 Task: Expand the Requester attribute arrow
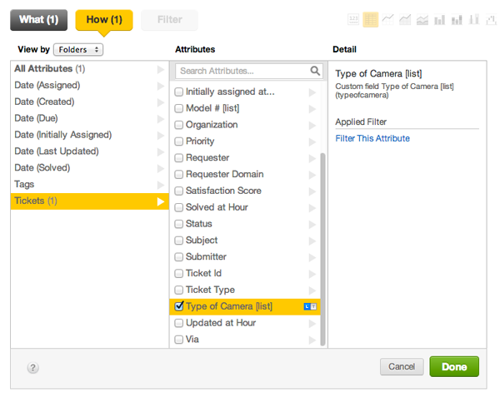pos(312,158)
